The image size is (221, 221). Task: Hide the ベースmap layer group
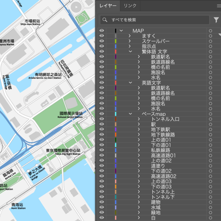pos(101,114)
